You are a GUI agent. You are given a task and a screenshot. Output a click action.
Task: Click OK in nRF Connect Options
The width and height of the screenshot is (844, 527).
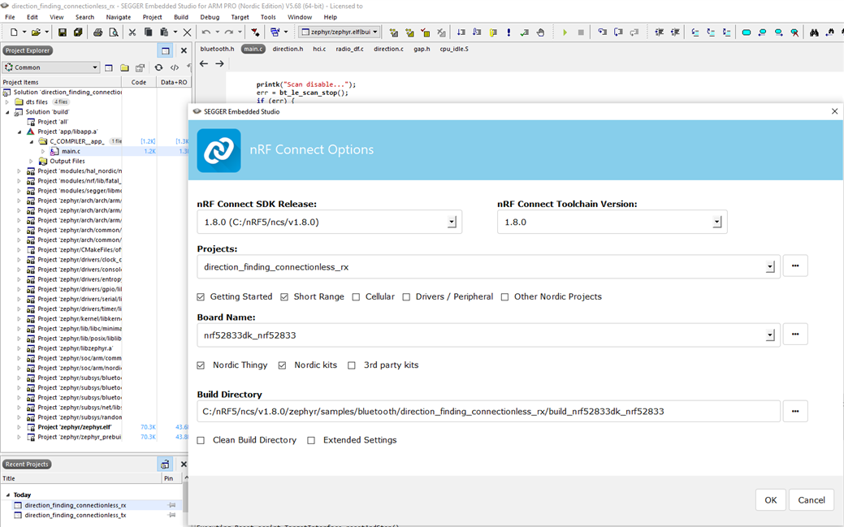[771, 500]
